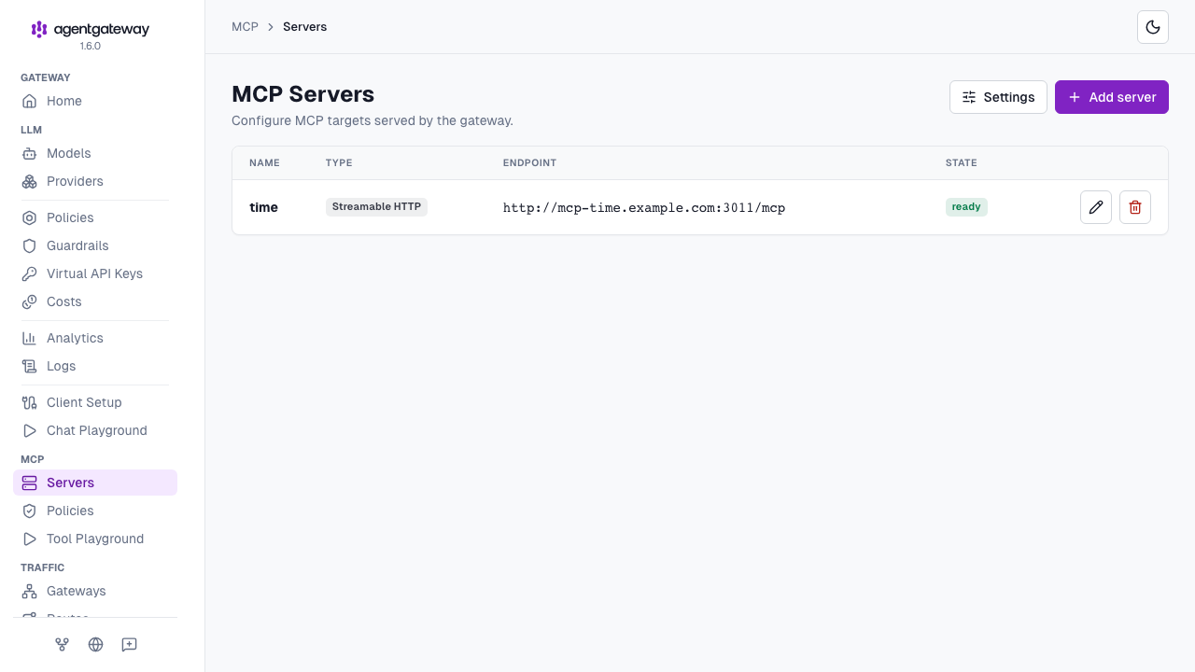Click the Virtual API Keys key icon
This screenshot has width=1195, height=672.
point(30,273)
